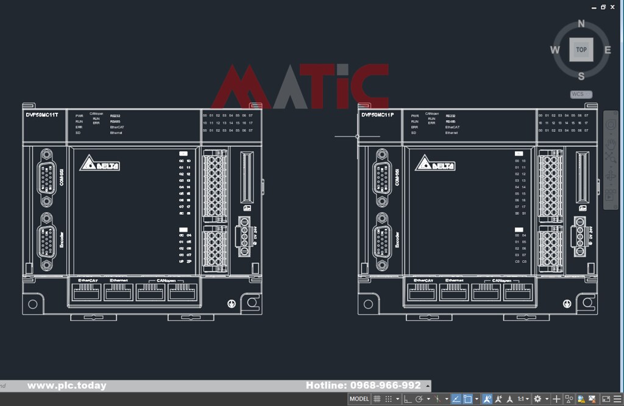Click object snap tracking icon
Image resolution: width=624 pixels, height=406 pixels.
(x=456, y=399)
